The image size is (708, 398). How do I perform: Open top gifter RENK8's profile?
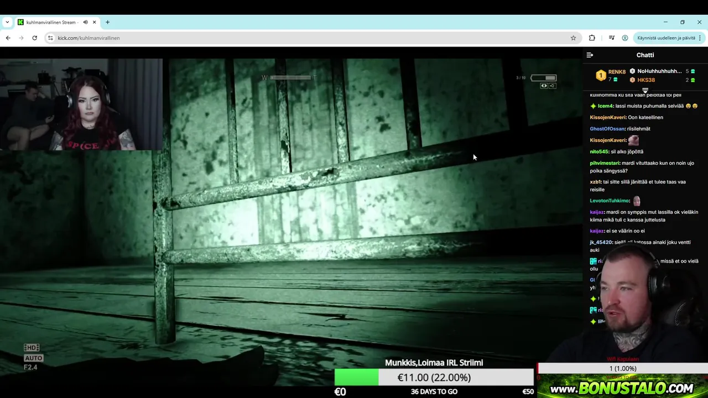click(x=617, y=72)
